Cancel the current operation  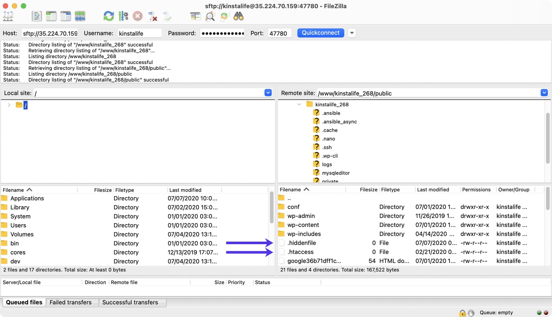[x=137, y=16]
